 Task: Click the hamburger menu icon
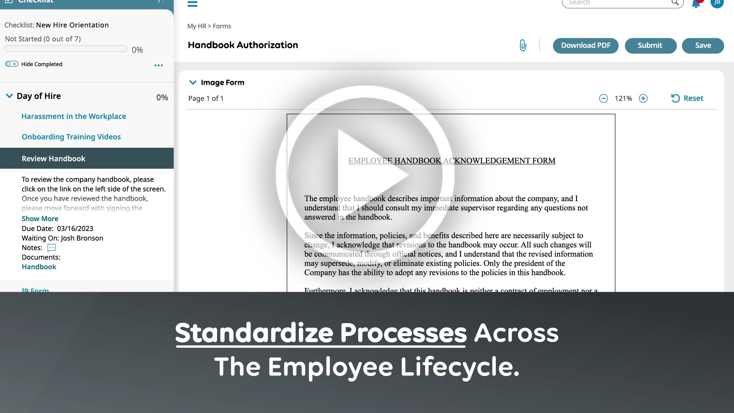[192, 3]
